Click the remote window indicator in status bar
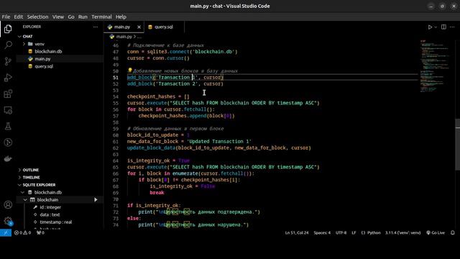460x259 pixels. [x=6, y=233]
